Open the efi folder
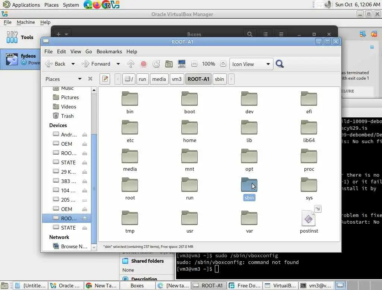Image resolution: width=382 pixels, height=290 pixels. (x=309, y=99)
